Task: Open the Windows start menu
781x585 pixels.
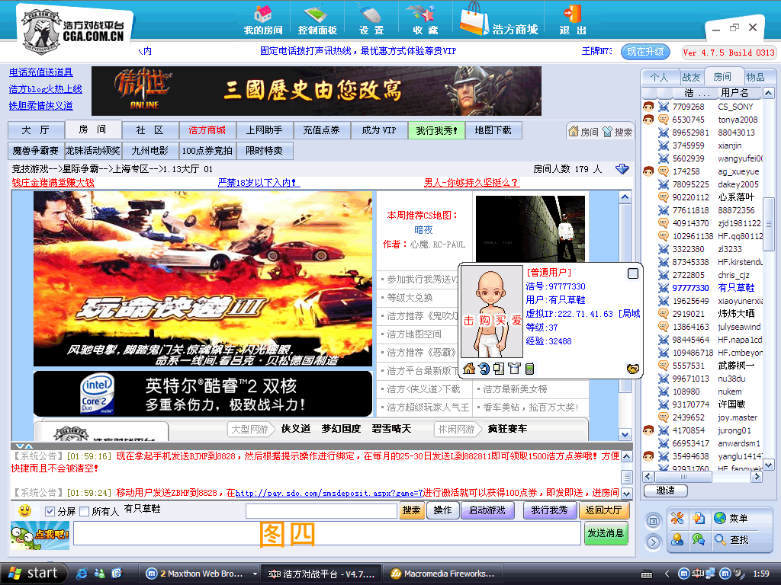Action: (x=33, y=574)
